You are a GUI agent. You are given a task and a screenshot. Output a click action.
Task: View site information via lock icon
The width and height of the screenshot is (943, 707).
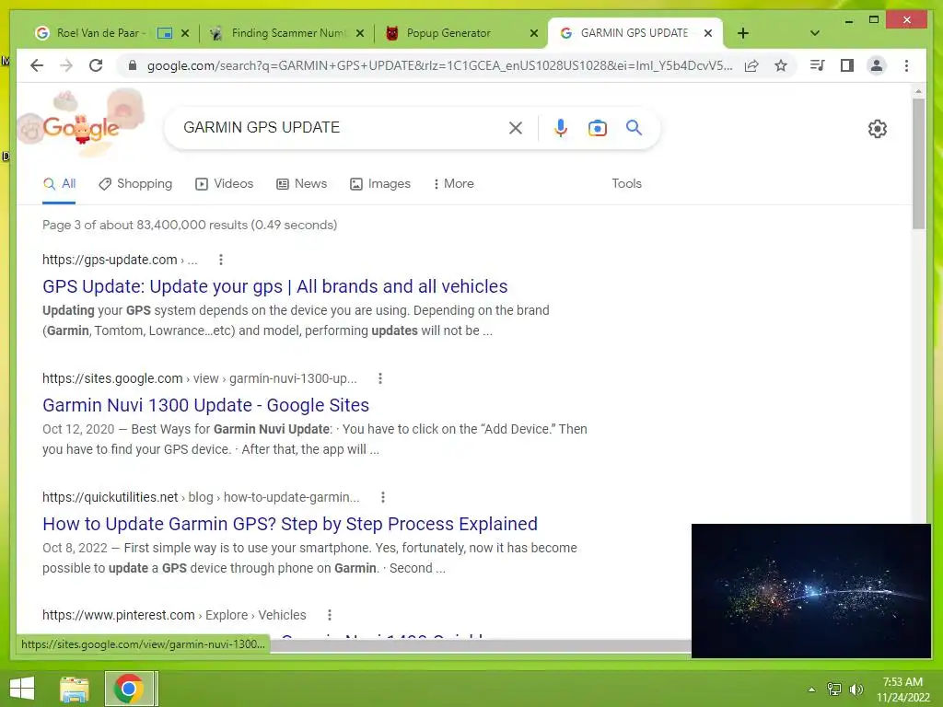tap(133, 65)
